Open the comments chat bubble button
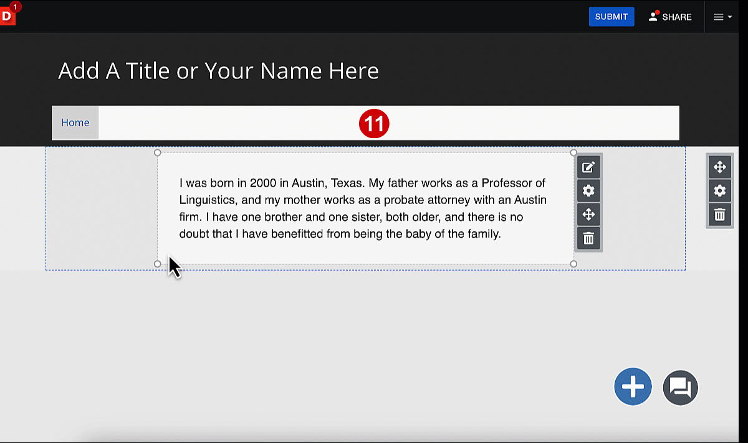 [680, 388]
